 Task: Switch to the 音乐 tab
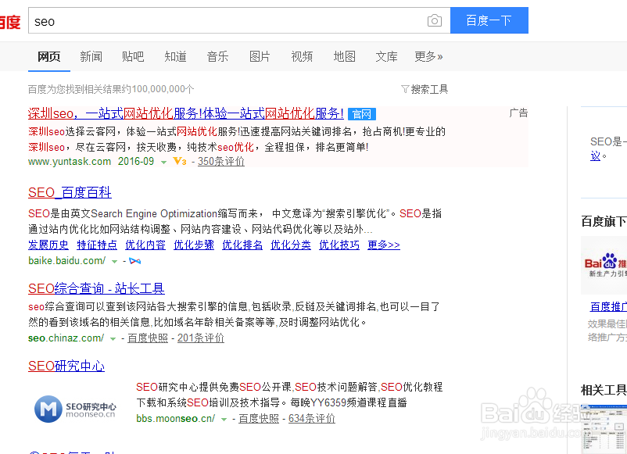(217, 57)
